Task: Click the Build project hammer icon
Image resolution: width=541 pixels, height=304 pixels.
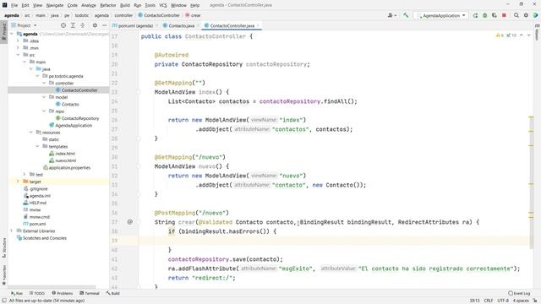Action: 406,15
